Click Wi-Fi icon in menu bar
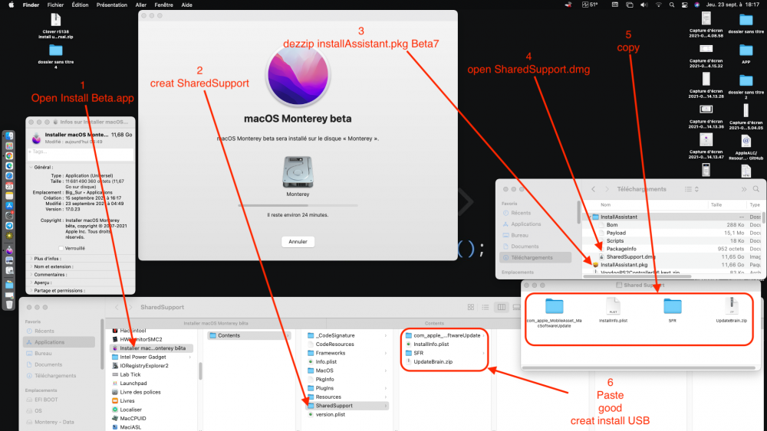This screenshot has width=767, height=431. tap(658, 5)
